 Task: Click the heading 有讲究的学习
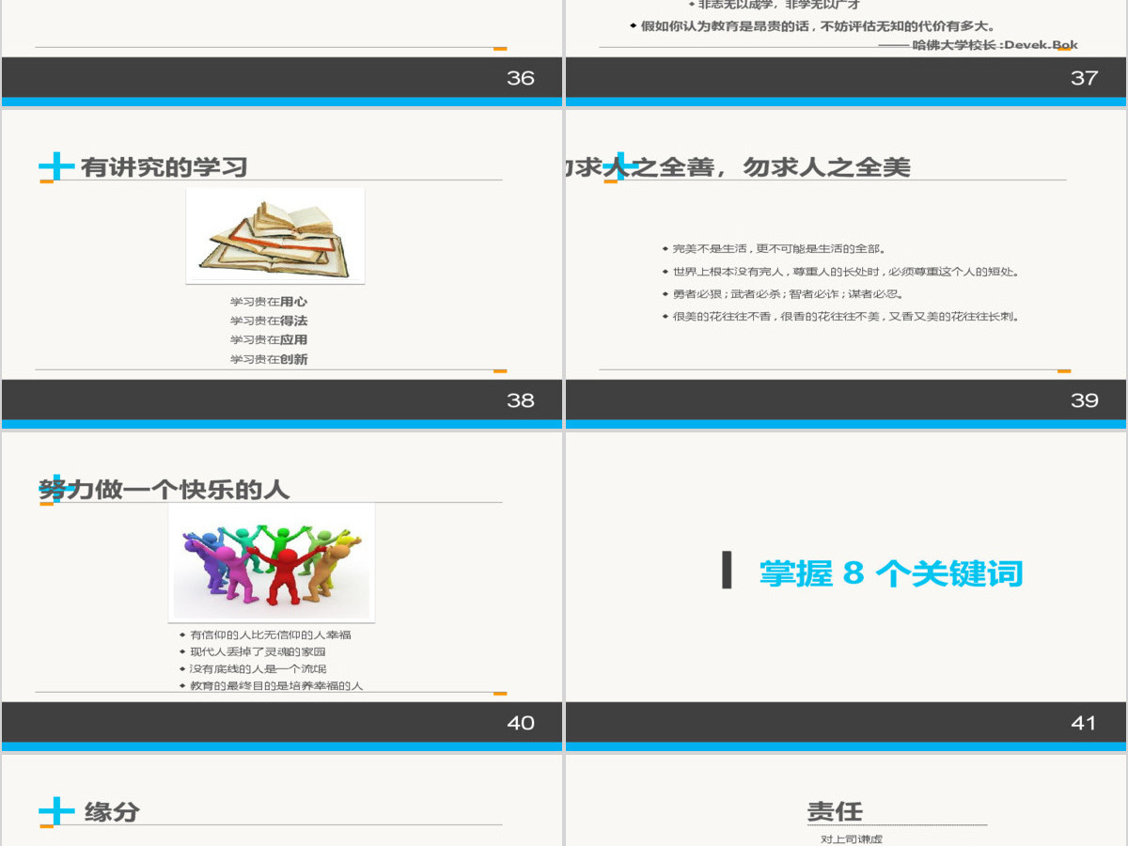coord(164,167)
